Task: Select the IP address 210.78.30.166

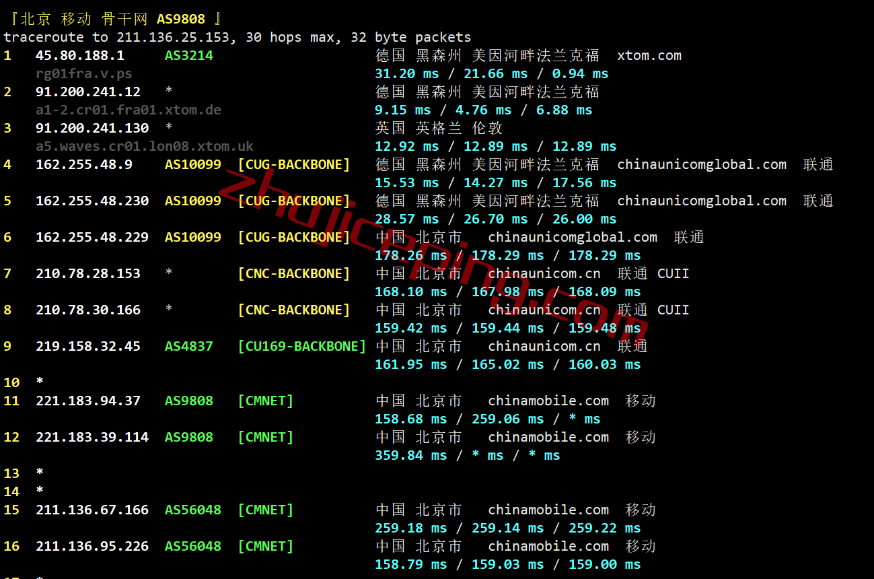Action: pyautogui.click(x=88, y=310)
